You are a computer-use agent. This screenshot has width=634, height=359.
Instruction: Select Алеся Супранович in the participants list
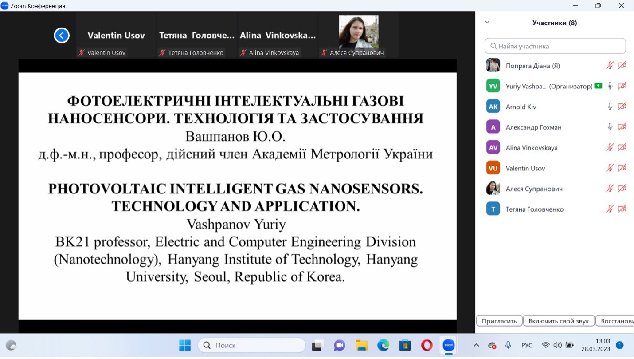point(534,189)
